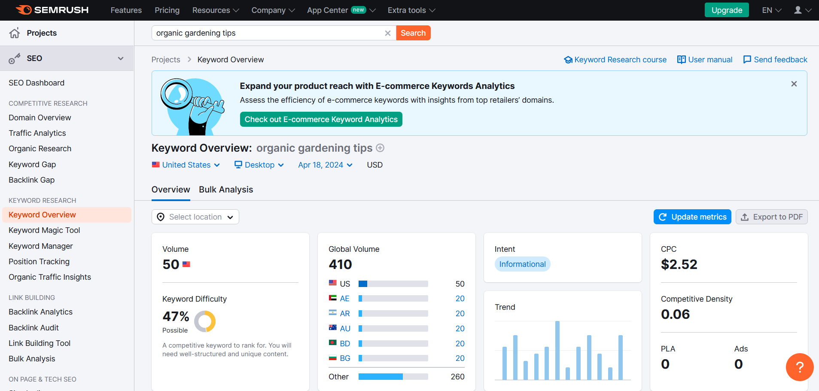Click the orange Search button
This screenshot has width=819, height=391.
coord(413,33)
